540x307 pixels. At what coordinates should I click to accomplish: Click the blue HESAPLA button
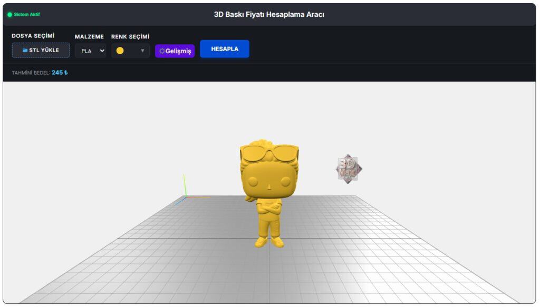tap(225, 49)
